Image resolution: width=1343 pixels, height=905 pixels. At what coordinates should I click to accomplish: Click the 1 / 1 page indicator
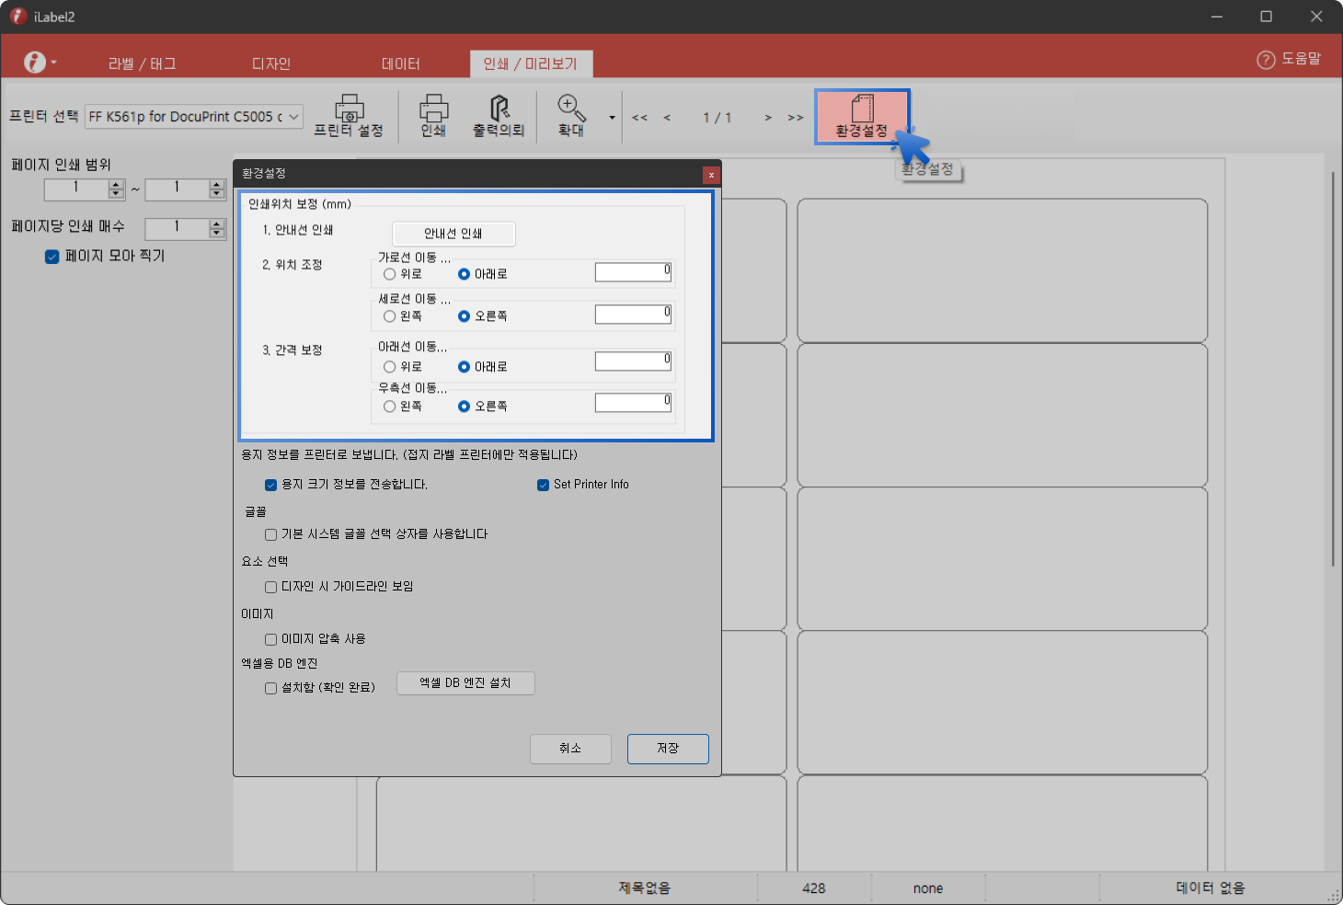717,118
